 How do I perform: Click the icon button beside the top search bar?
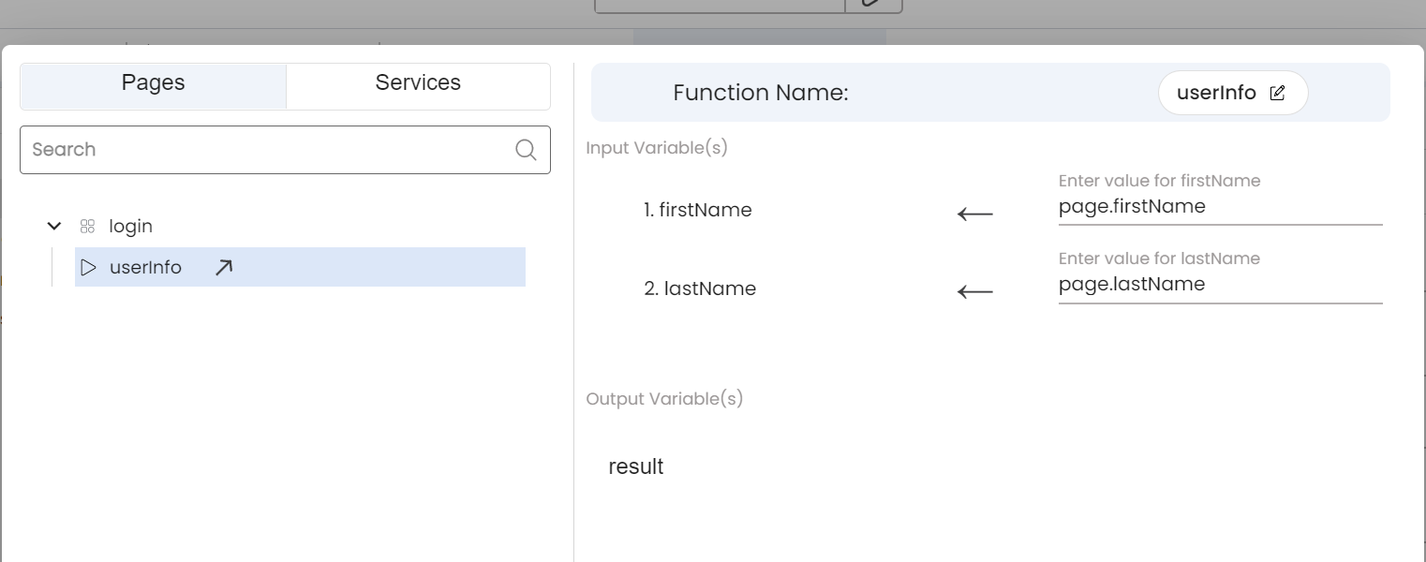873,4
